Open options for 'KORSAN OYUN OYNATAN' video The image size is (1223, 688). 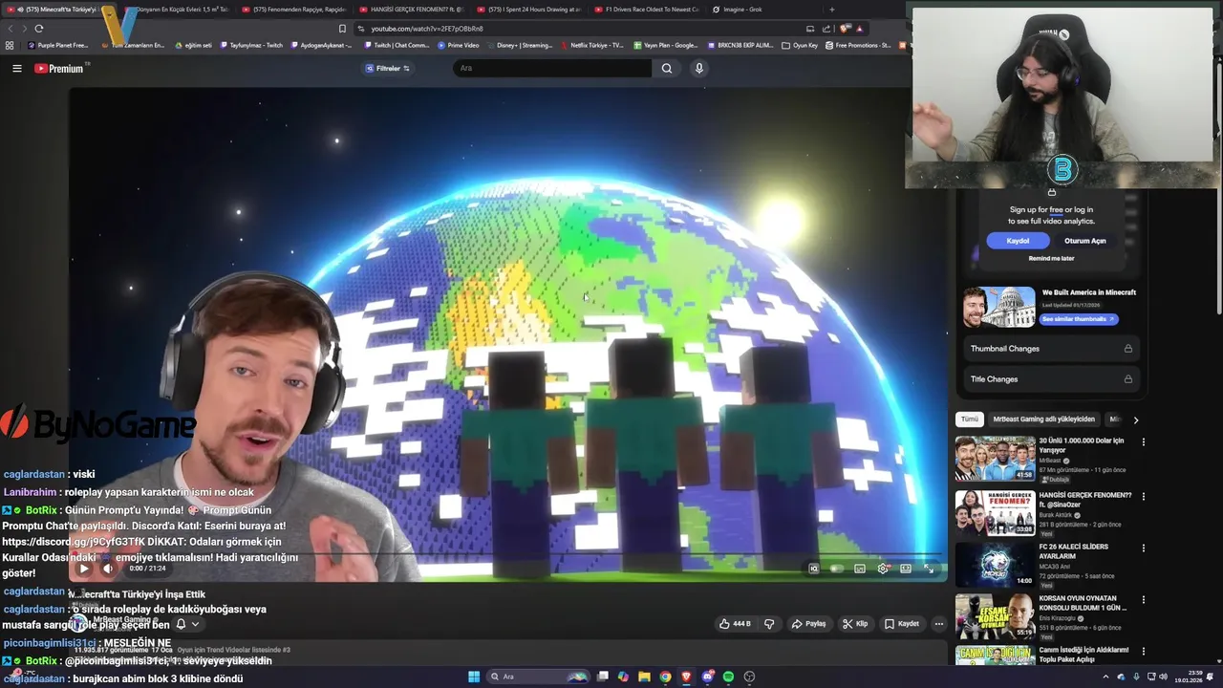[x=1143, y=600]
